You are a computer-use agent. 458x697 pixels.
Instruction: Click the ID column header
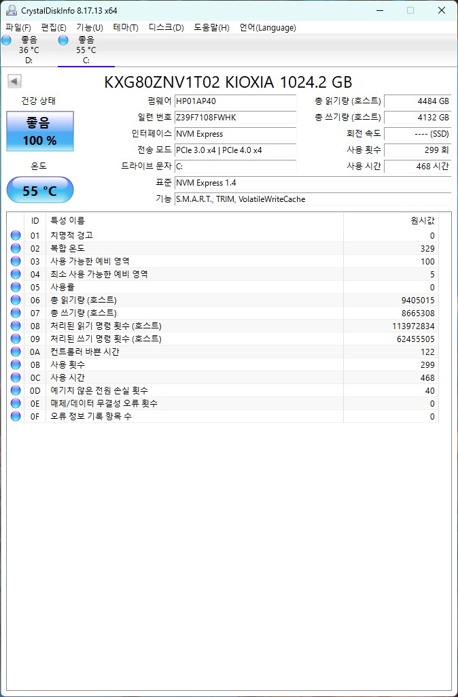coord(35,220)
